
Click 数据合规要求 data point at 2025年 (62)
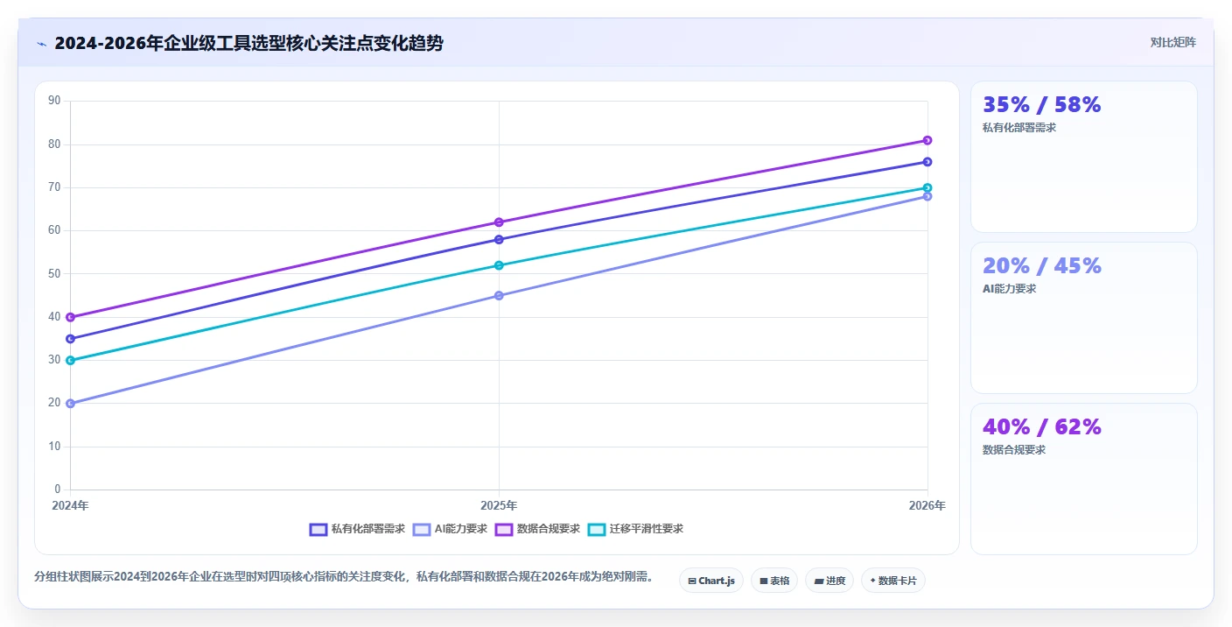pos(499,222)
